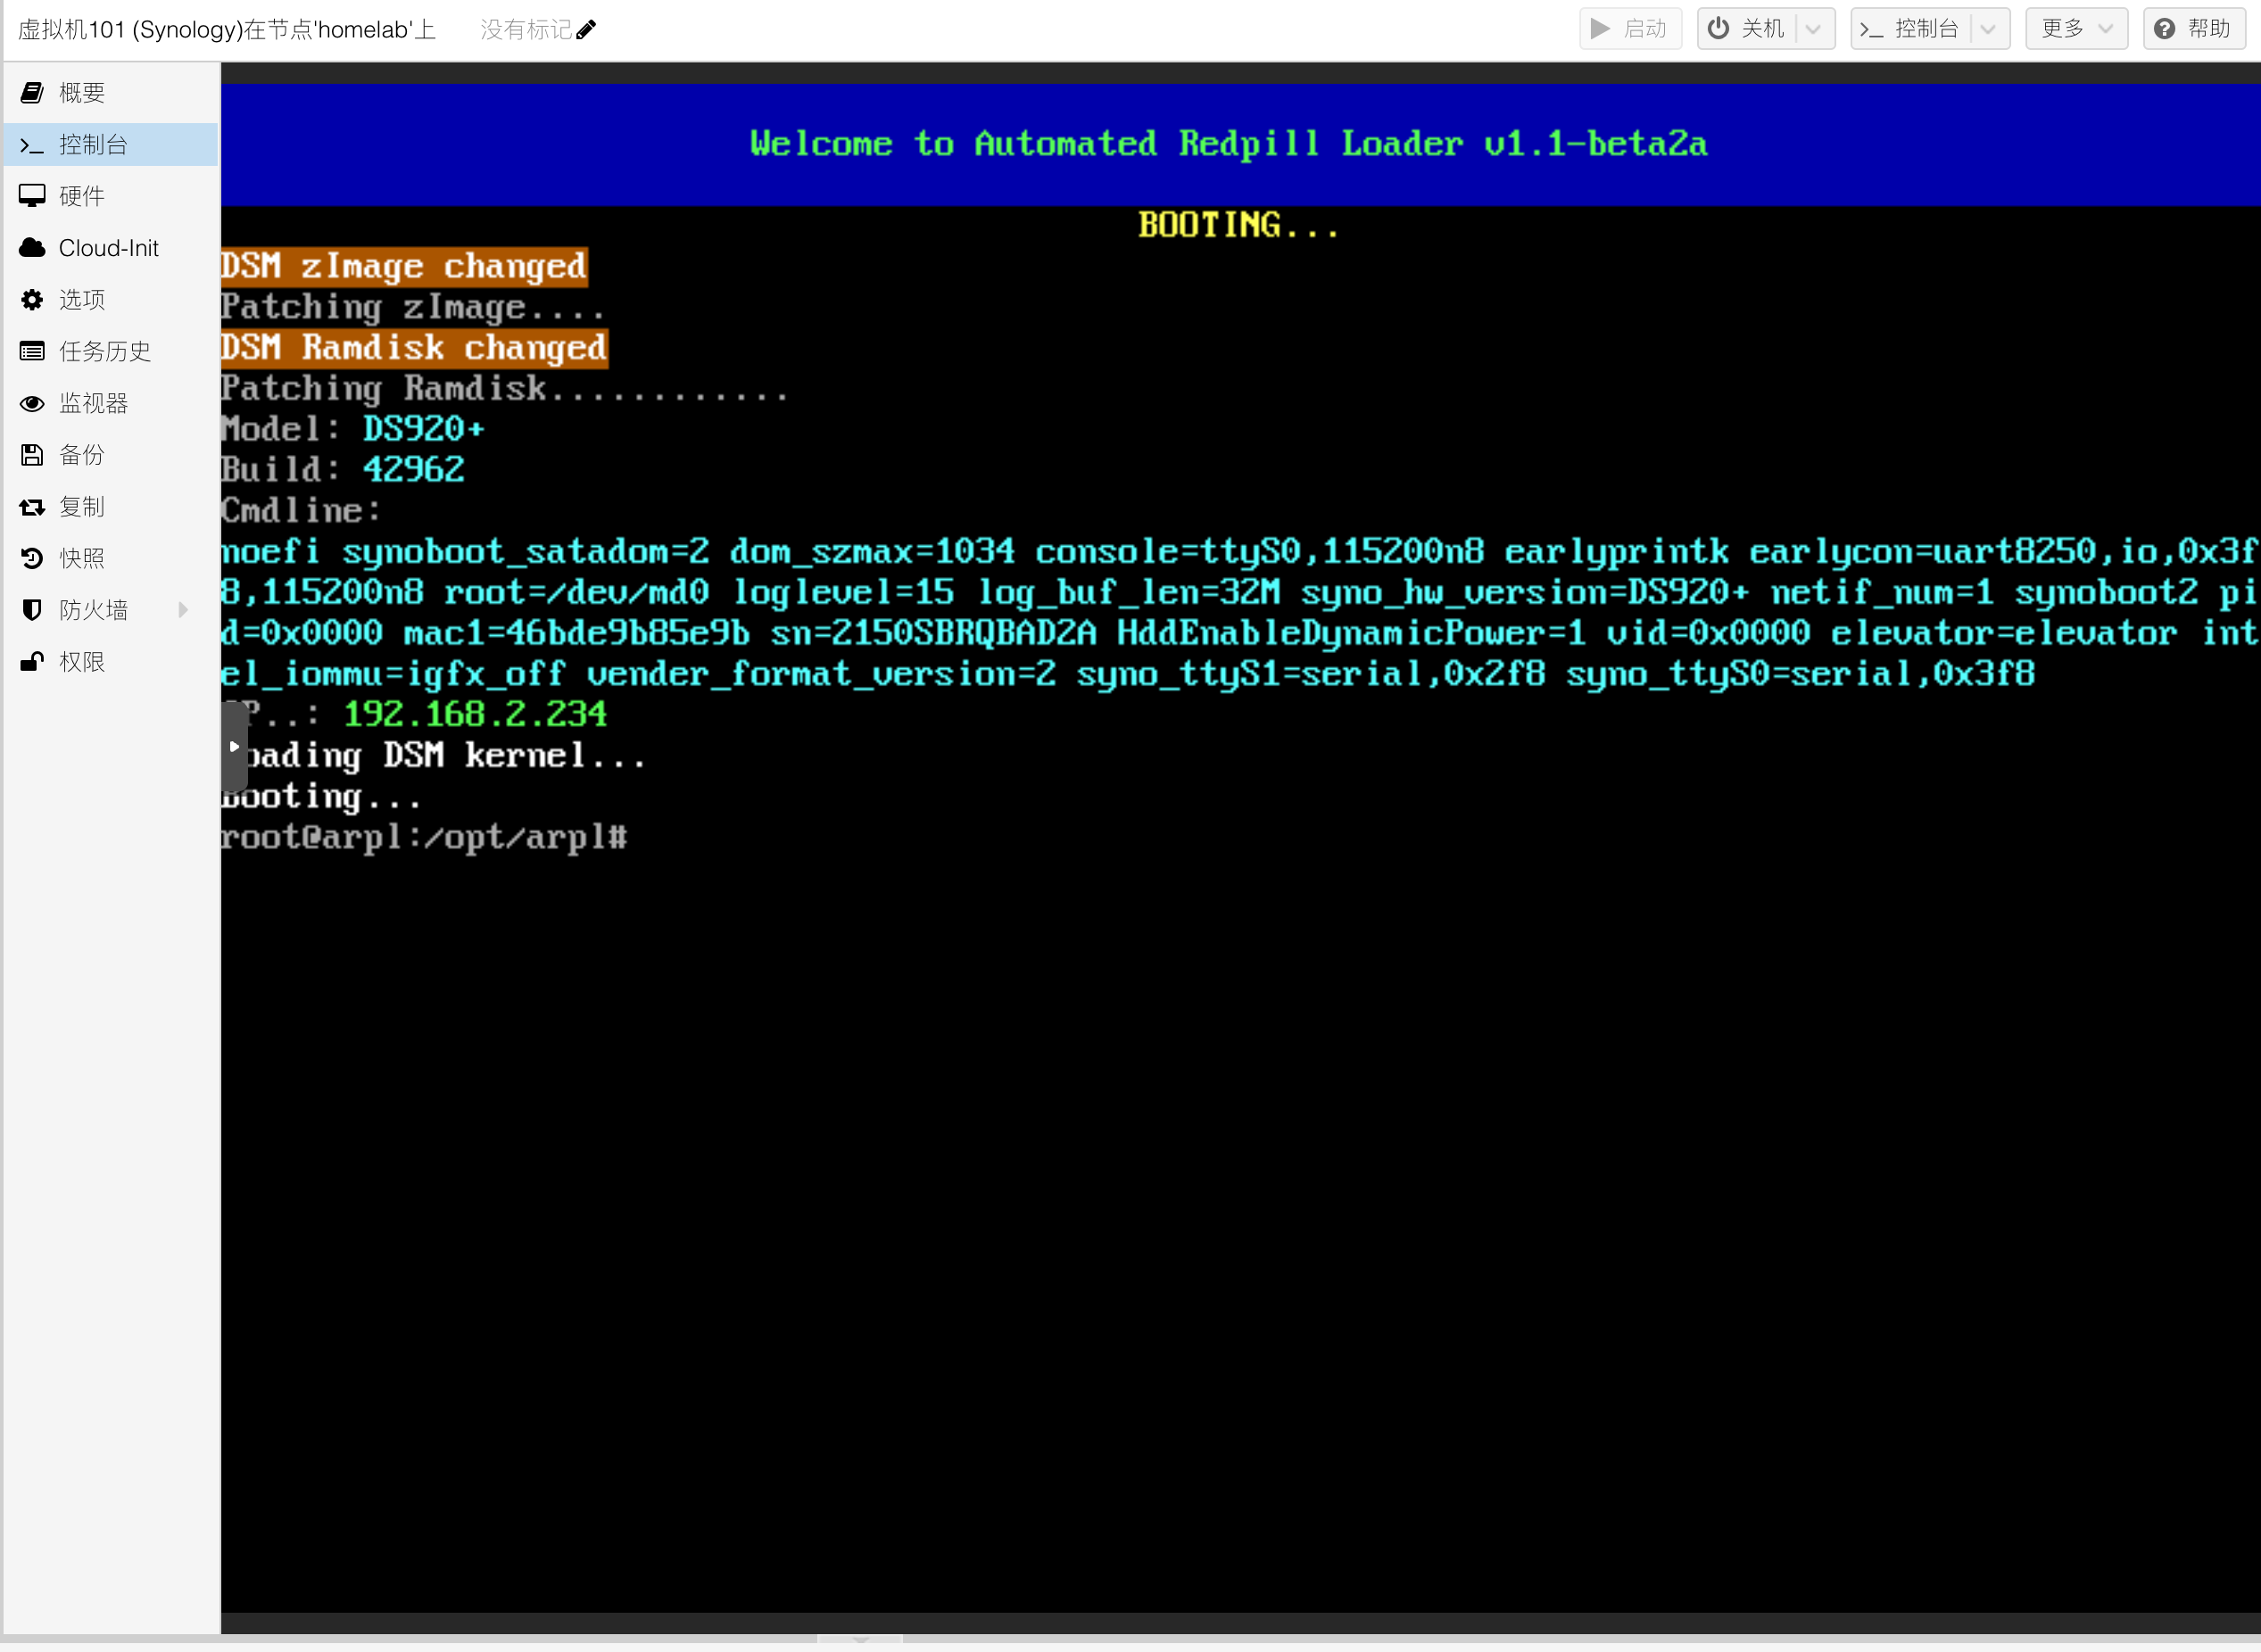Click the 关机 shutdown button

pyautogui.click(x=1747, y=29)
